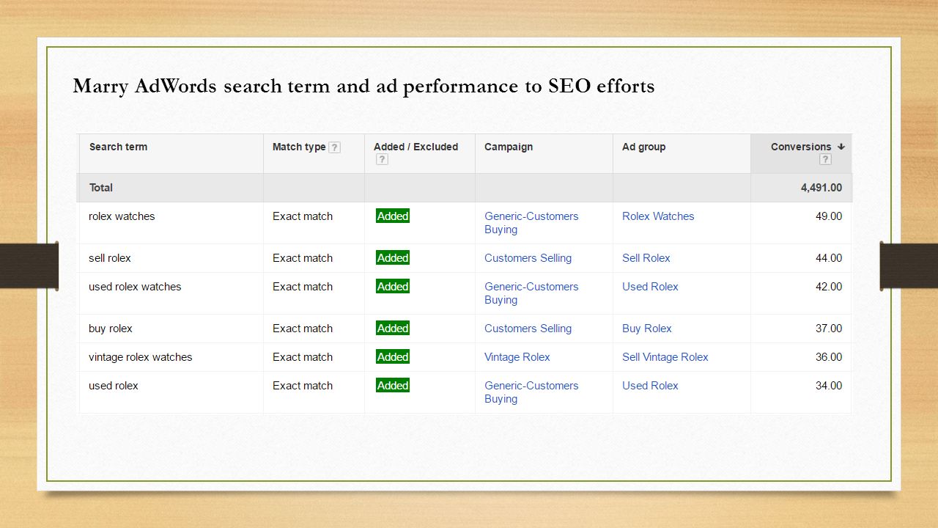
Task: Open Used Rolex ad group in used rolex watches row
Action: click(x=650, y=287)
